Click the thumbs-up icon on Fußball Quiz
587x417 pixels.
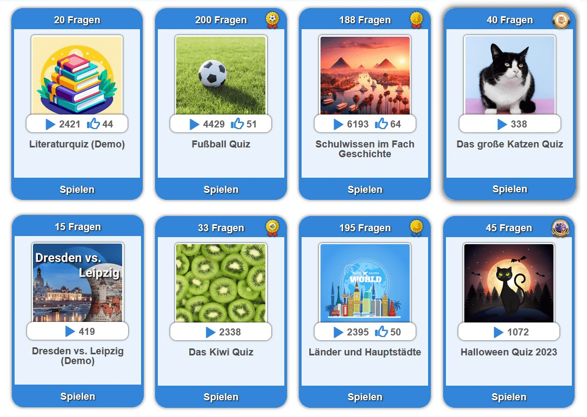coord(237,123)
